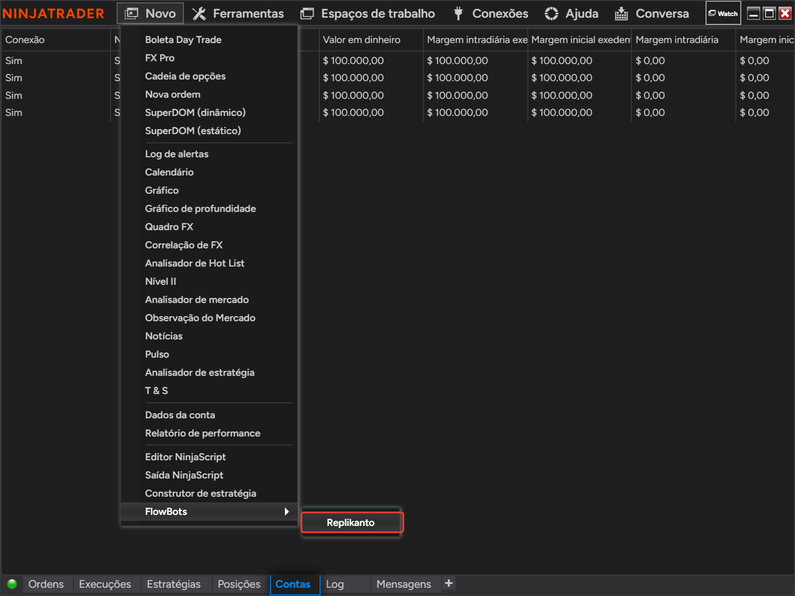The image size is (795, 596).
Task: Open the Ajuda menu
Action: [x=571, y=13]
